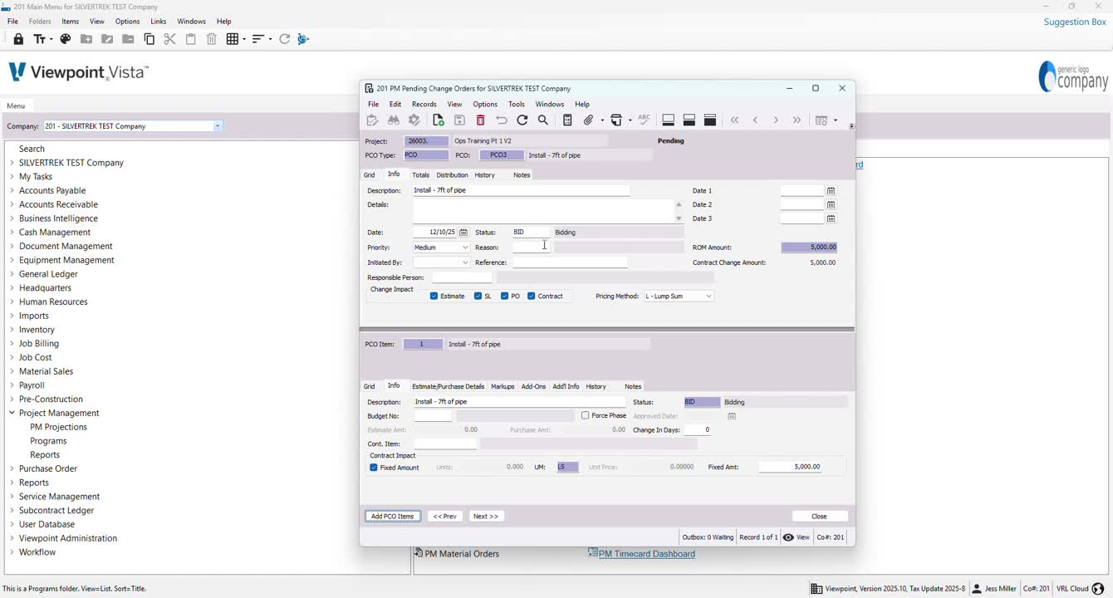The height and width of the screenshot is (598, 1113).
Task: Click the Close button in PCO form
Action: tap(820, 517)
